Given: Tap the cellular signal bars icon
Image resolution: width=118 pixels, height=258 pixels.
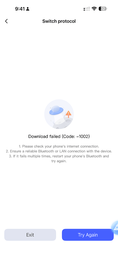Looking at the screenshot, I should (87, 9).
